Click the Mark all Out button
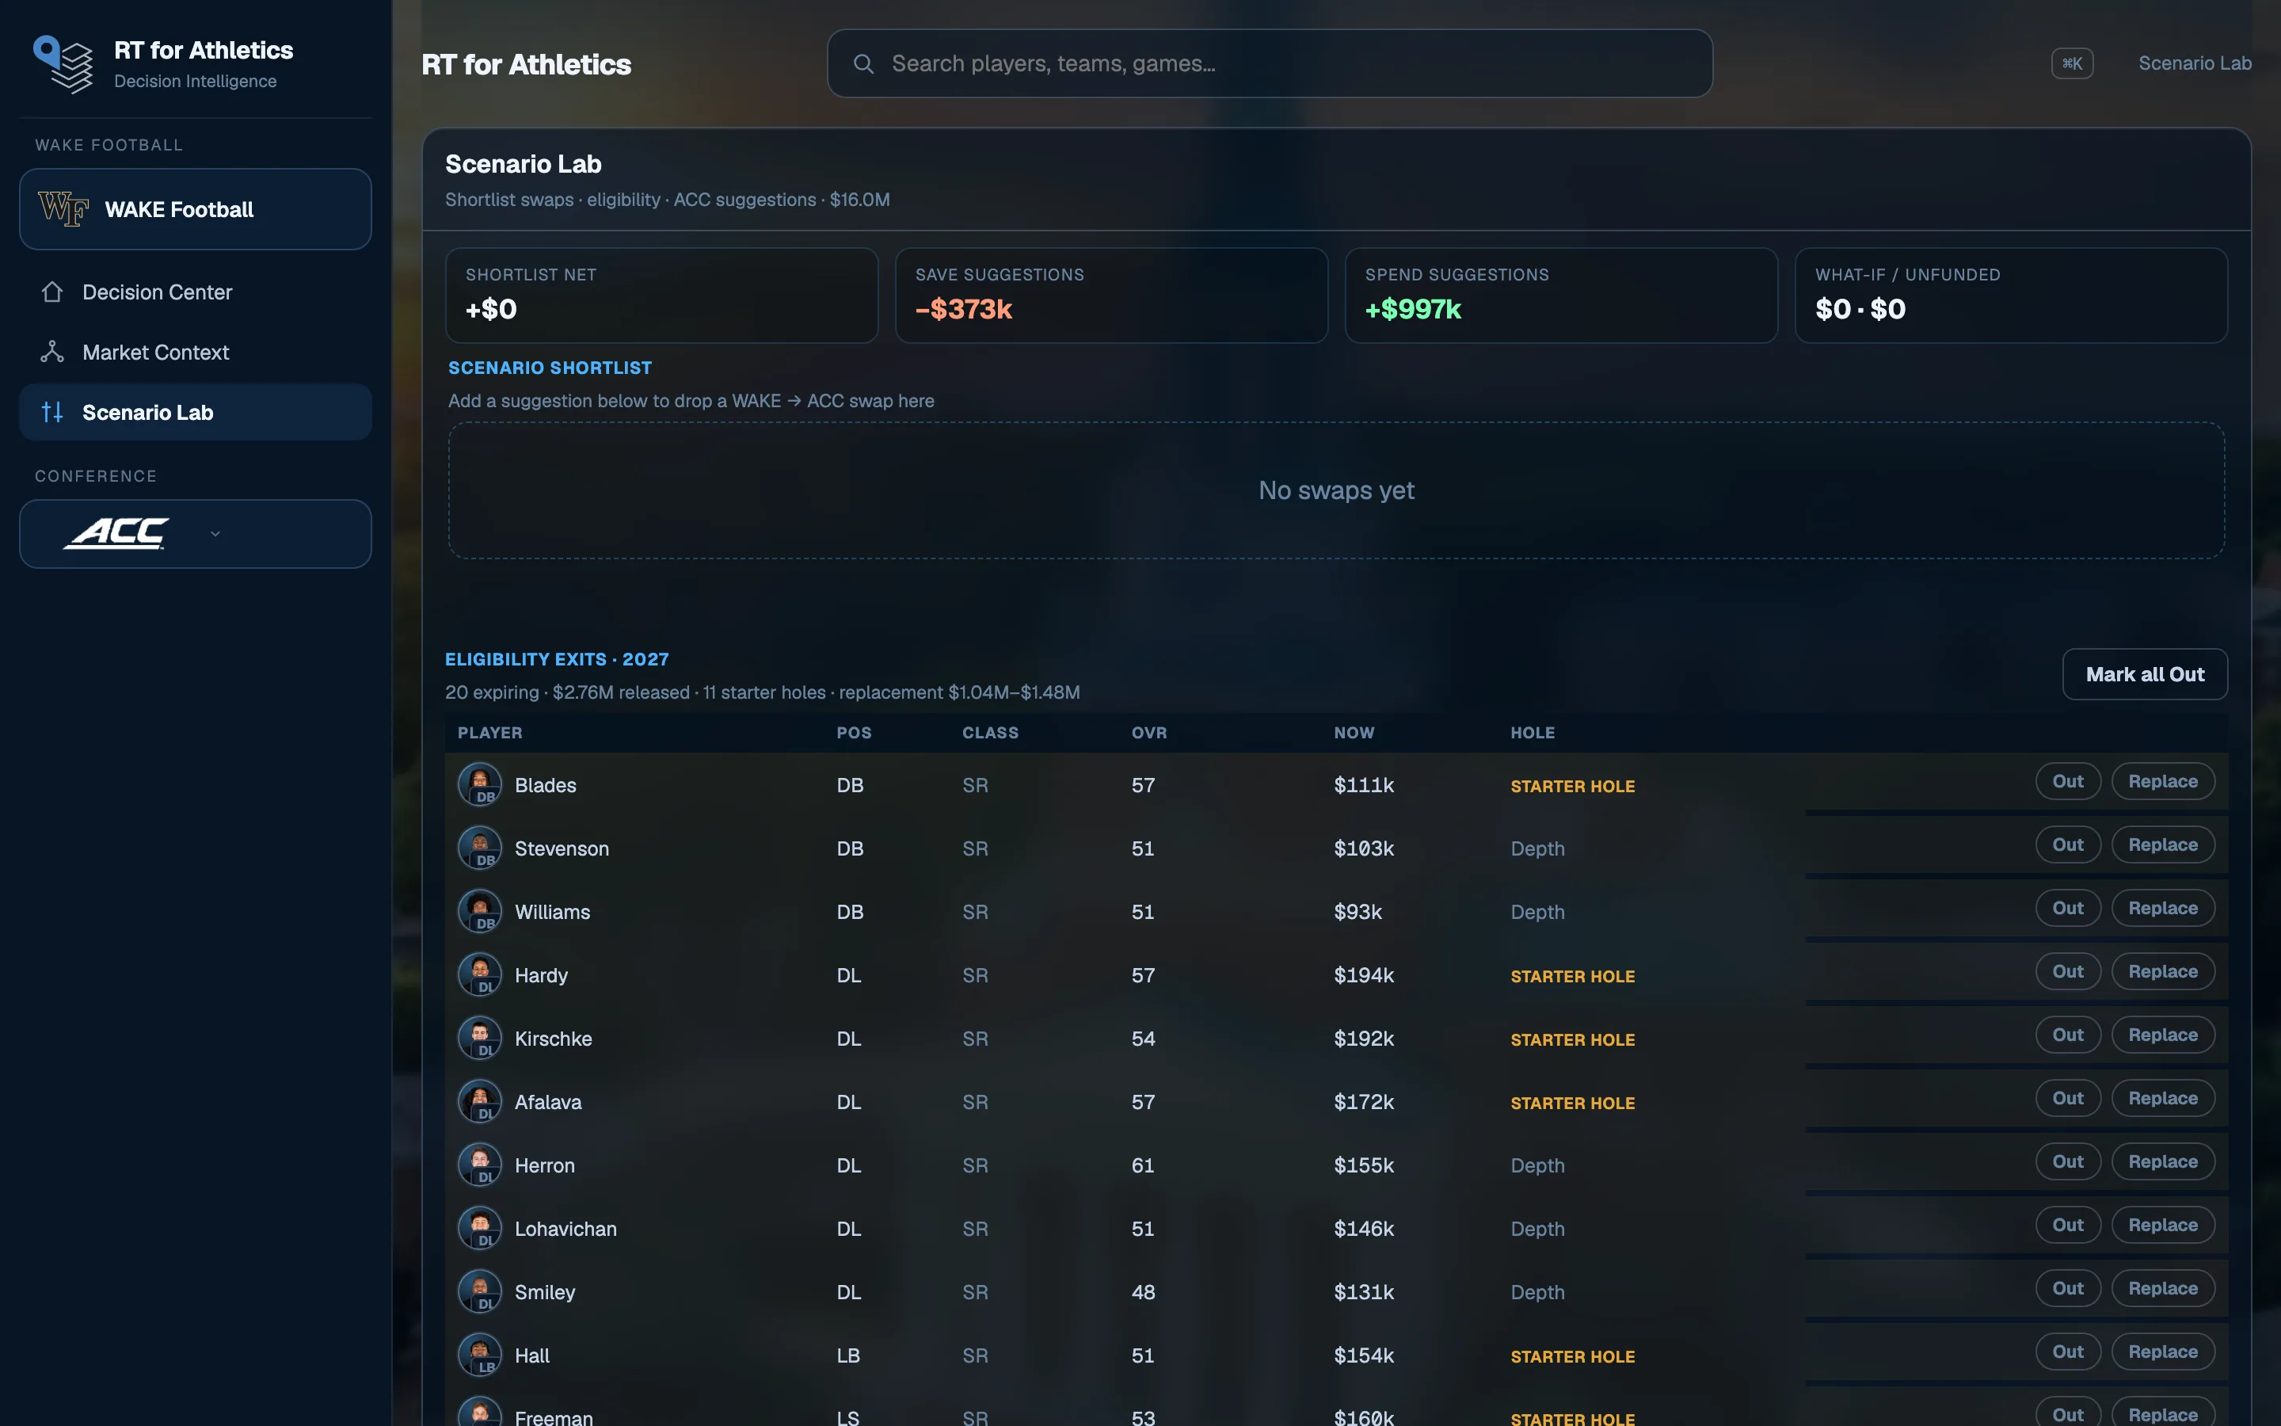The height and width of the screenshot is (1426, 2281). (x=2144, y=674)
